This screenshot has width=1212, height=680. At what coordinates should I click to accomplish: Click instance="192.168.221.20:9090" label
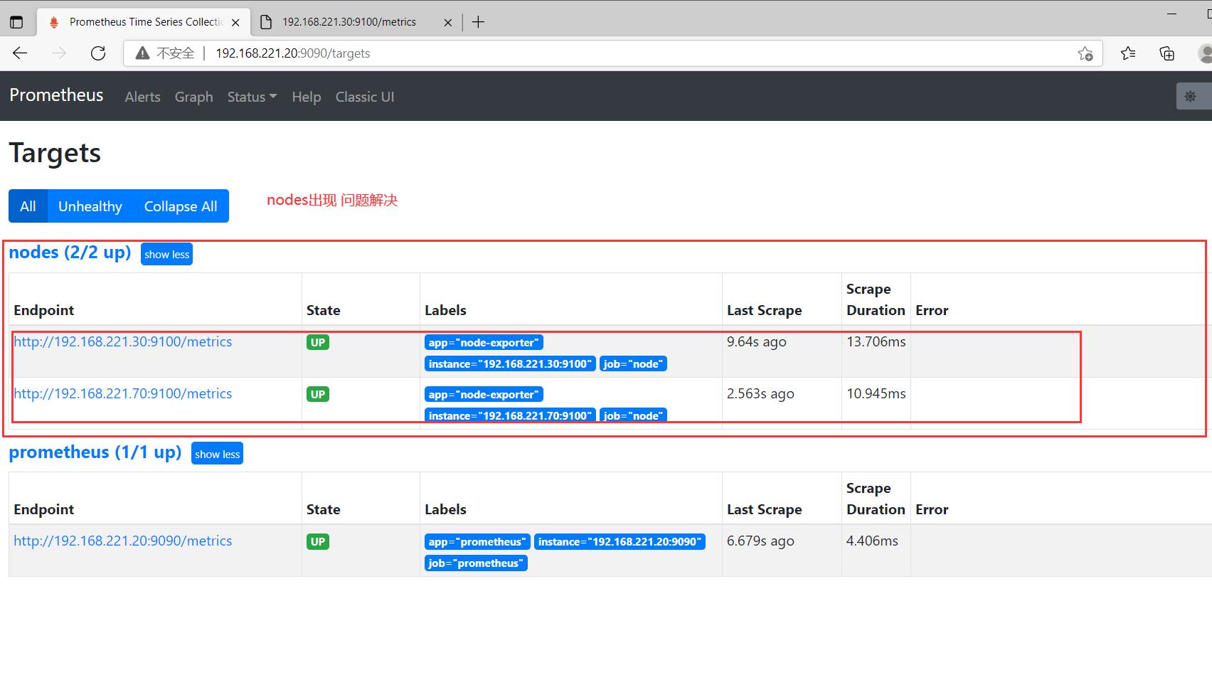click(620, 541)
